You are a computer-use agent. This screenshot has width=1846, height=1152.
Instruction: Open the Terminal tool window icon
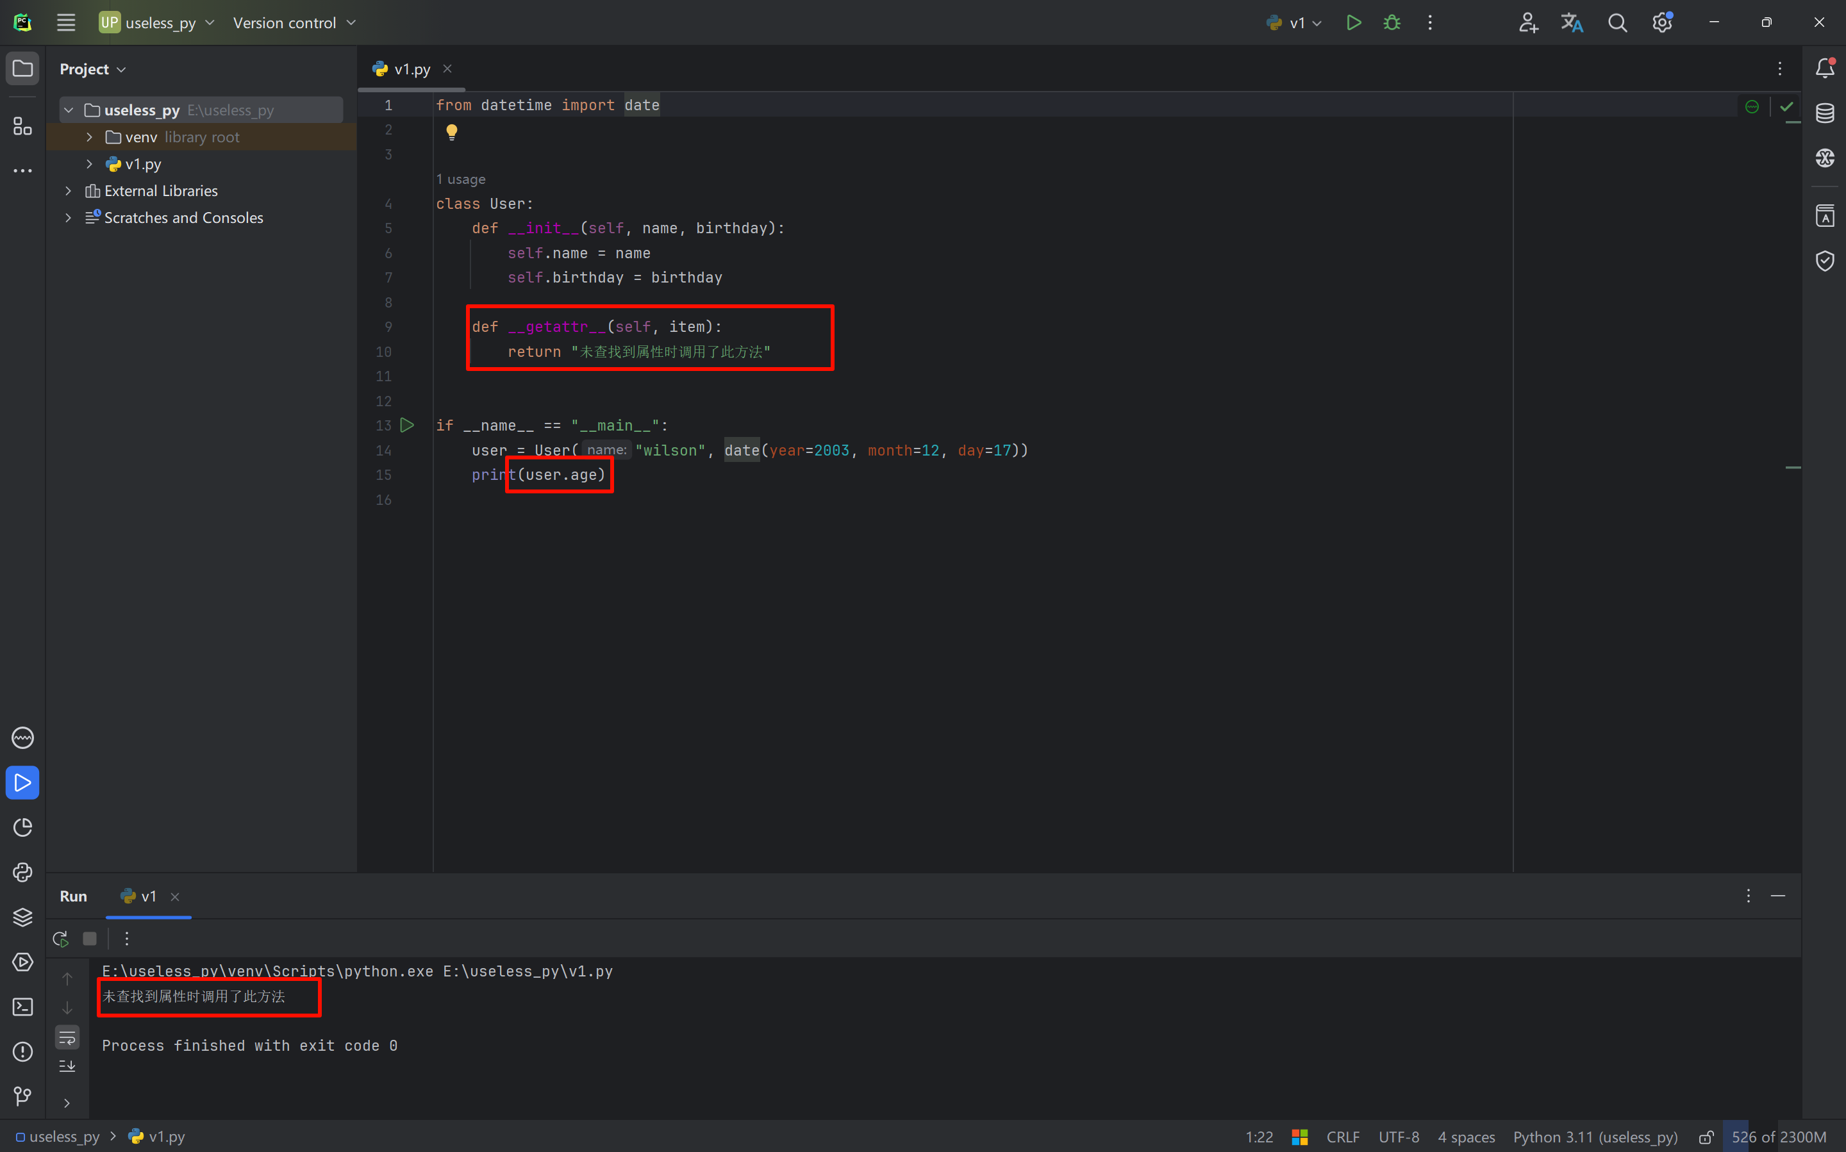[x=23, y=1007]
